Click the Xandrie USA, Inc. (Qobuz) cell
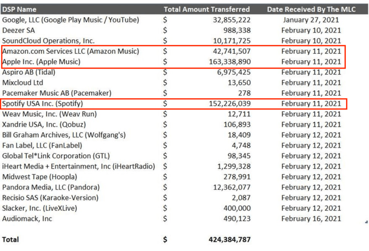The image size is (369, 251). [44, 124]
